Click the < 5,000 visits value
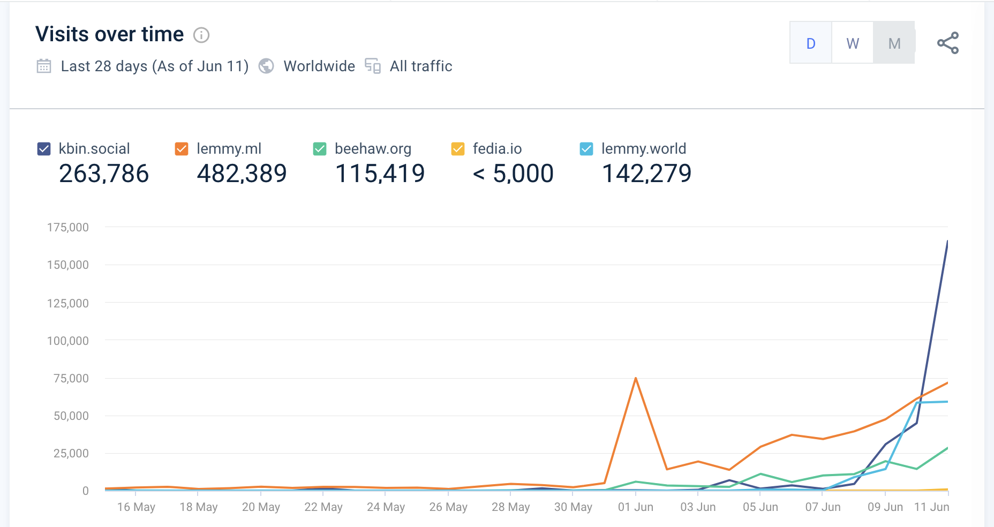The image size is (994, 527). click(x=513, y=174)
